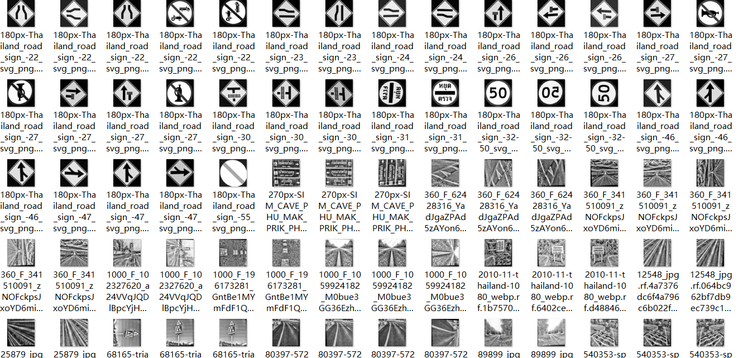Select stop sign thumbnail with sideways Thai text
The image size is (739, 358).
click(392, 93)
